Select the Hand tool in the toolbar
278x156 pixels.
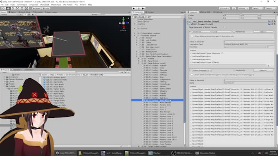tap(3, 8)
